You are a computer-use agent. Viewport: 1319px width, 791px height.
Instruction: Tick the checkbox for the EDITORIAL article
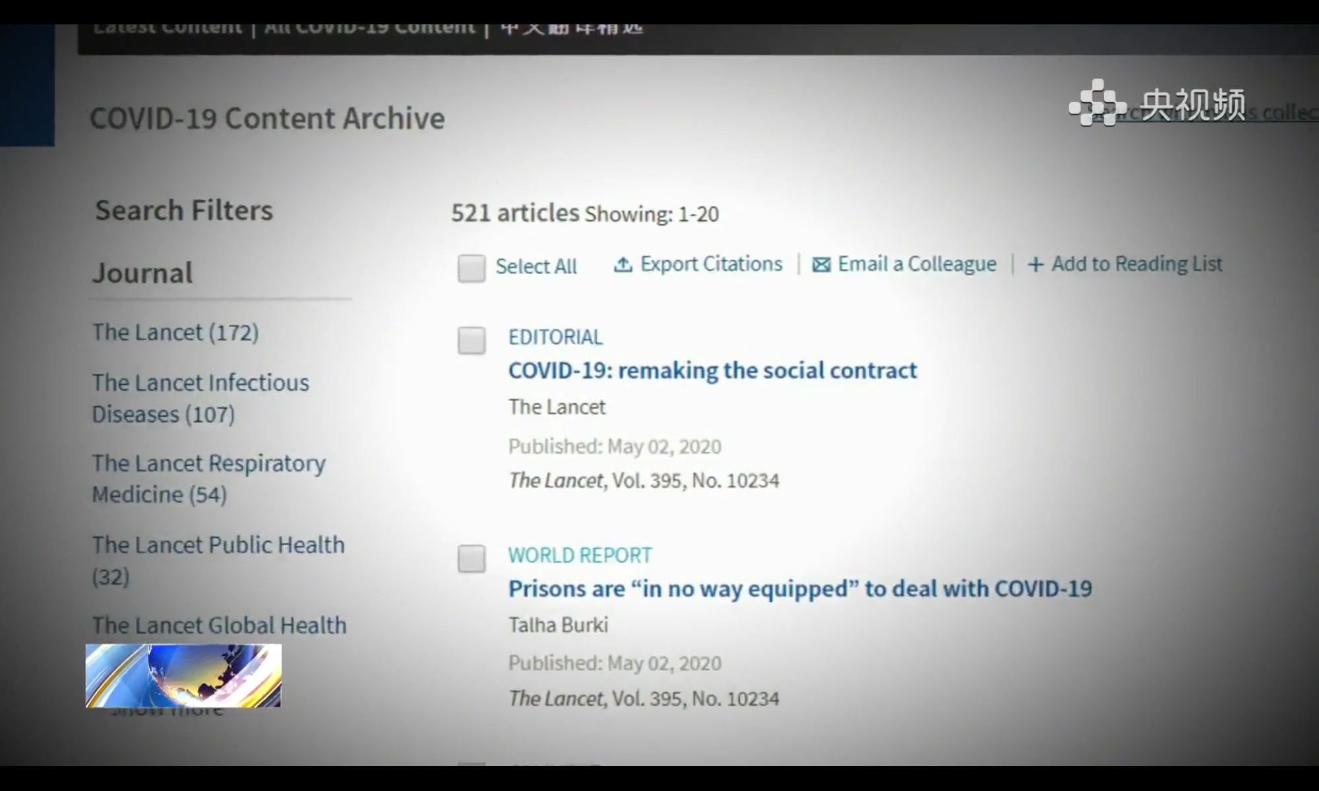point(472,341)
